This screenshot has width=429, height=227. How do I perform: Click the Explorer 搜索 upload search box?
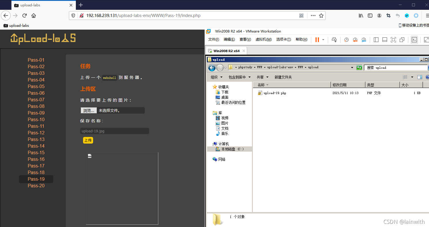click(x=396, y=68)
